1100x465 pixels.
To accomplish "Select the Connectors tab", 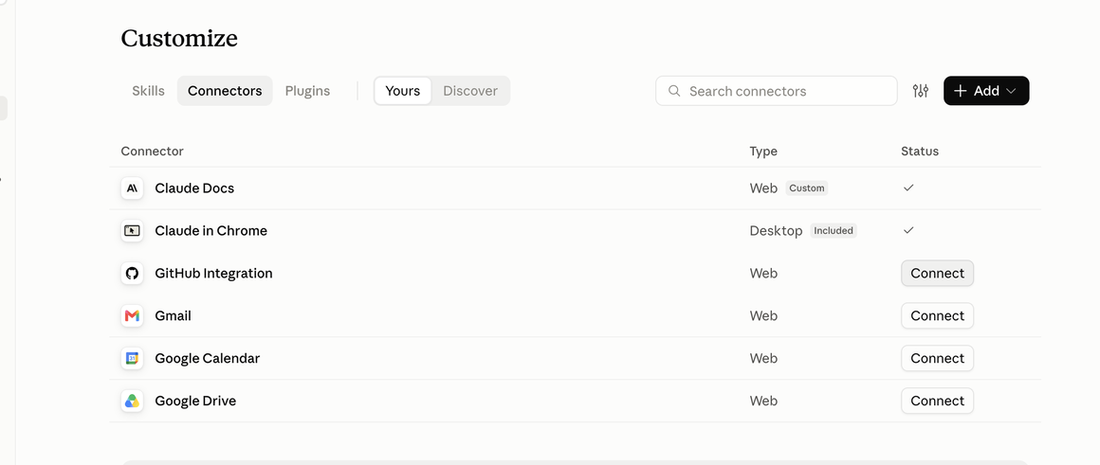I will coord(225,91).
